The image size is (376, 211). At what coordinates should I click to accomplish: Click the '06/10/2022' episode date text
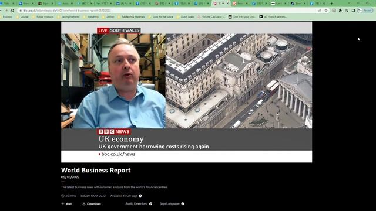(70, 177)
